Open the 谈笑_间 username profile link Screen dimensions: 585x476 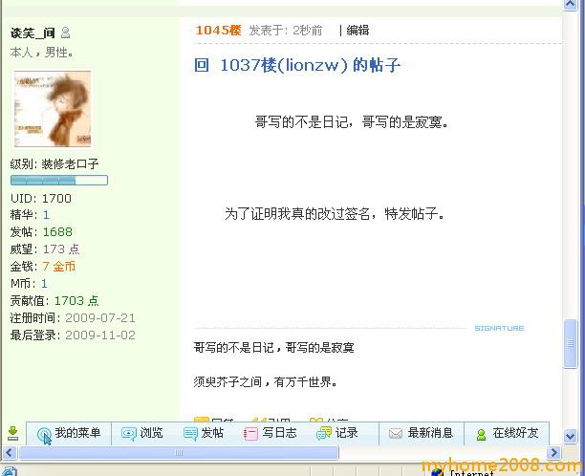coord(32,33)
